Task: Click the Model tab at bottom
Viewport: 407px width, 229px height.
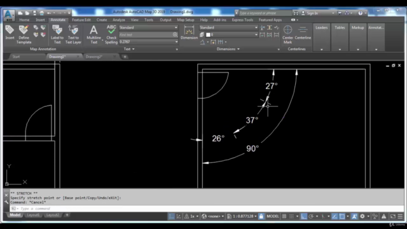Action: pos(15,215)
